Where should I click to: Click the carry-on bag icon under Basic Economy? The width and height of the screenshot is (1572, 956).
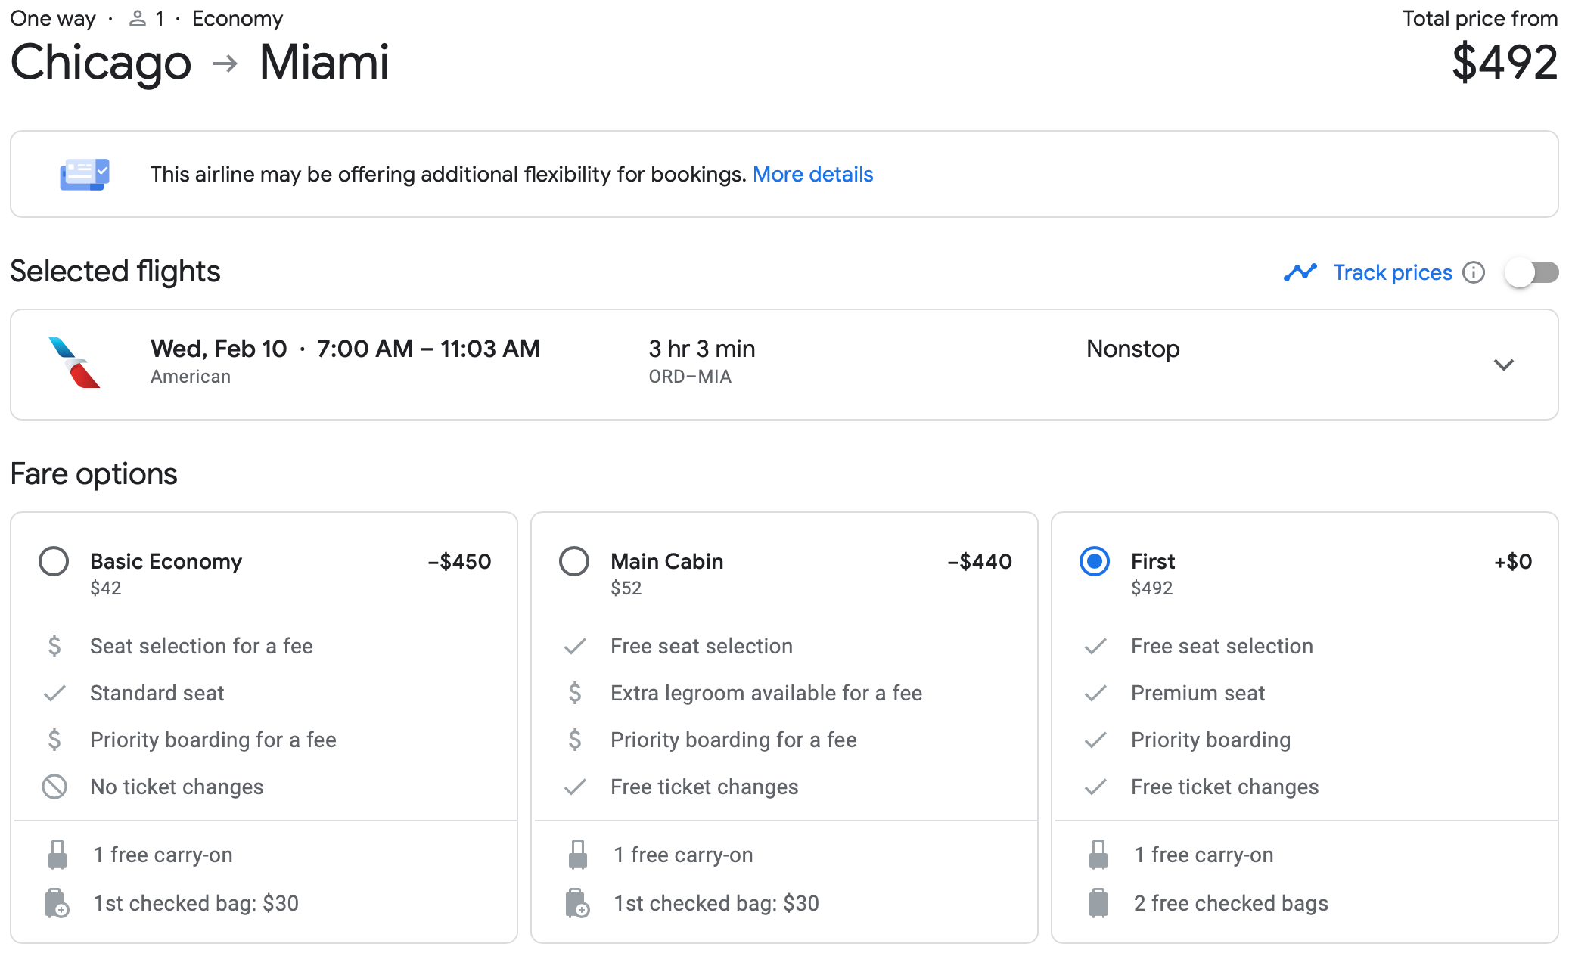[x=54, y=854]
